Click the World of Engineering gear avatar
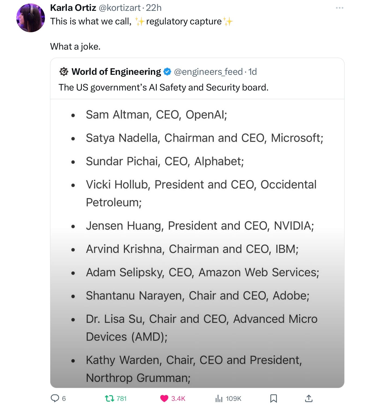Image resolution: width=367 pixels, height=406 pixels. pyautogui.click(x=64, y=72)
